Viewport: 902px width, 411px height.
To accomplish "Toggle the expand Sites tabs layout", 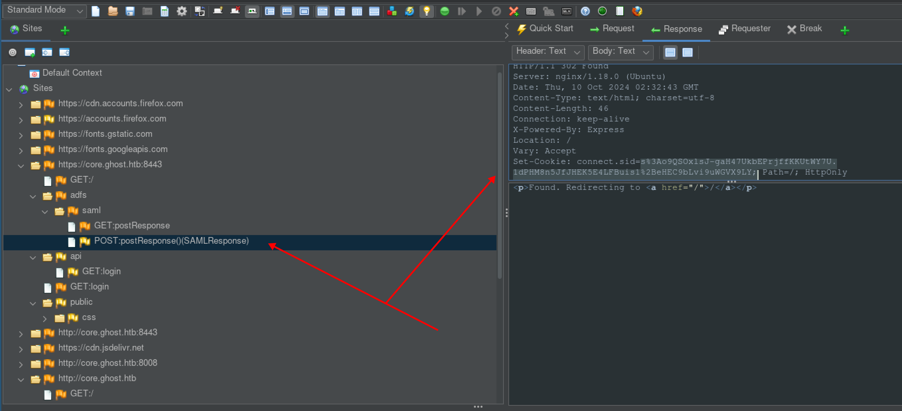I will point(269,12).
